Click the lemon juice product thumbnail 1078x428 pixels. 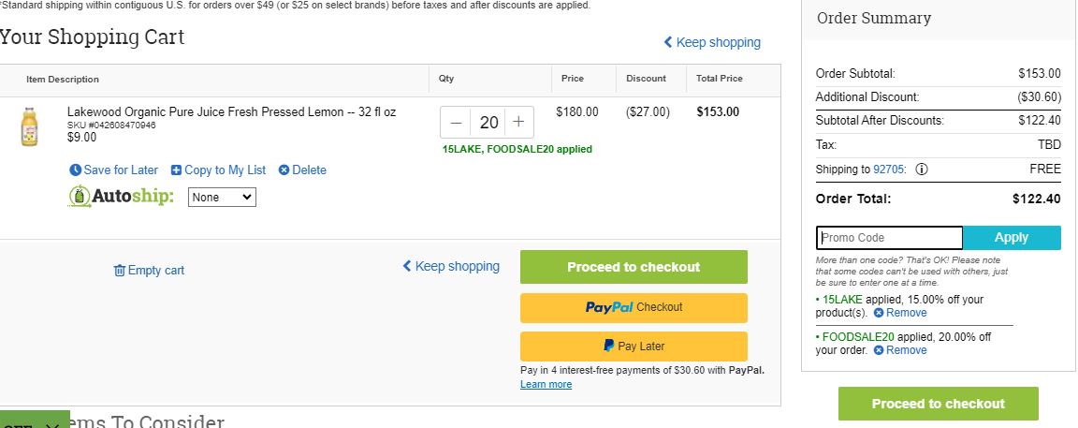pos(30,126)
